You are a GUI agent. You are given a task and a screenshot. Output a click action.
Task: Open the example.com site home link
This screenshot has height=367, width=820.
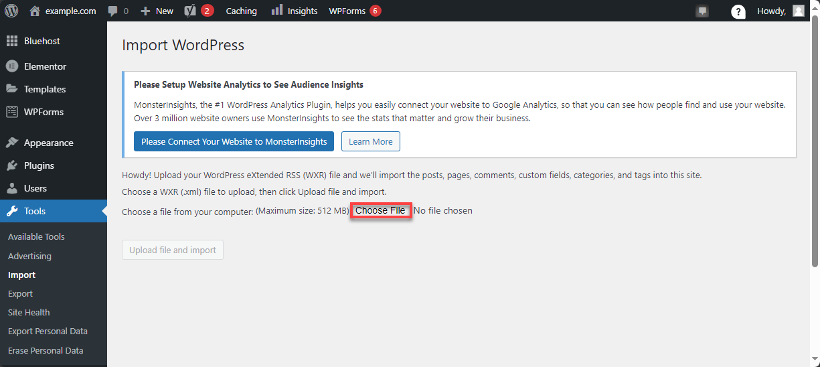tap(63, 11)
